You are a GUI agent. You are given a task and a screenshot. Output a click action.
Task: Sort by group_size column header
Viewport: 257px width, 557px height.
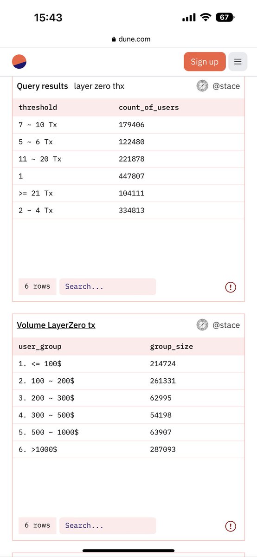click(172, 346)
